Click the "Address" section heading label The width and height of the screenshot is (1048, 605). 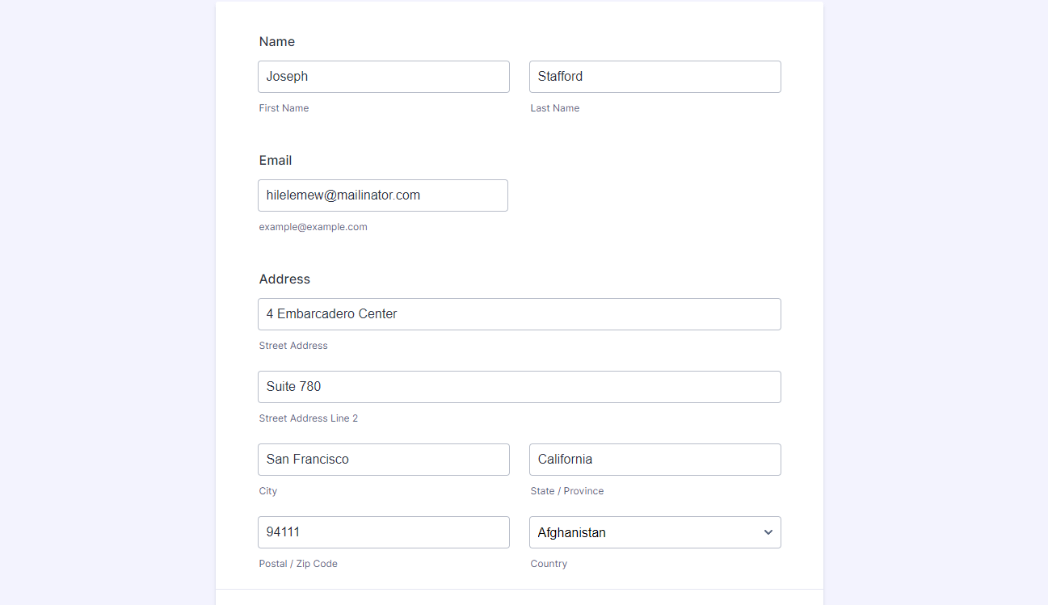284,279
